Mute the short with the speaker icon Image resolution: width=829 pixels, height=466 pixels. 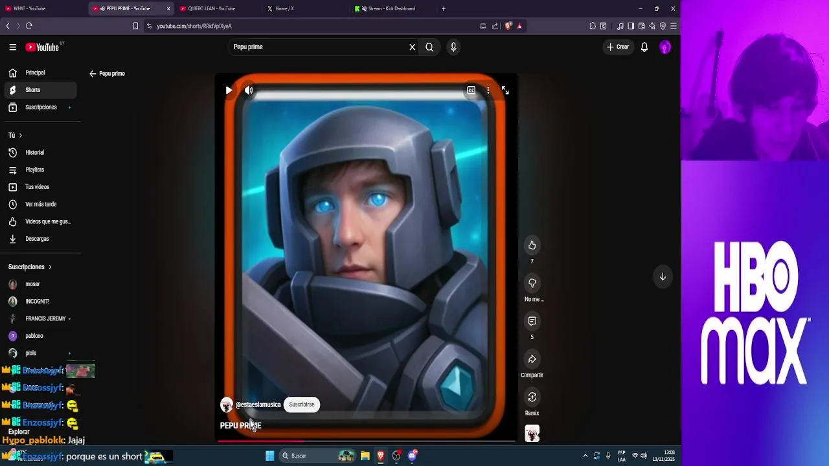[249, 91]
